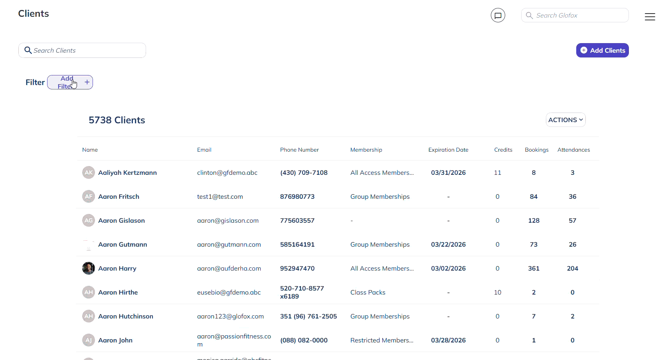The width and height of the screenshot is (672, 360).
Task: Open Aaron Hutchinson's AH avatar
Action: click(89, 316)
